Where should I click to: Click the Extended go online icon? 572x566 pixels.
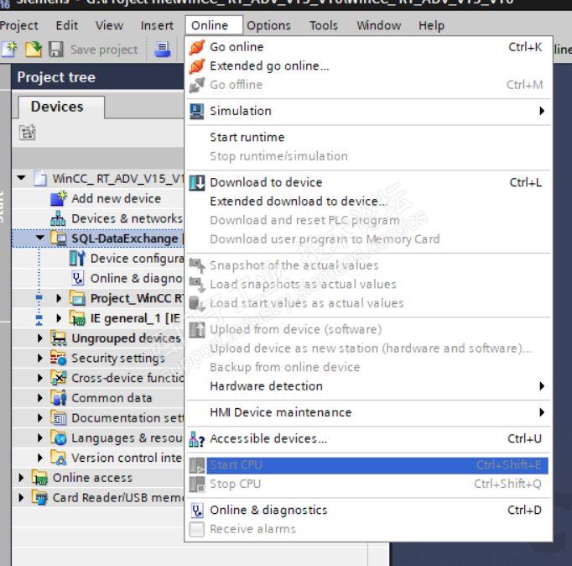(x=197, y=66)
